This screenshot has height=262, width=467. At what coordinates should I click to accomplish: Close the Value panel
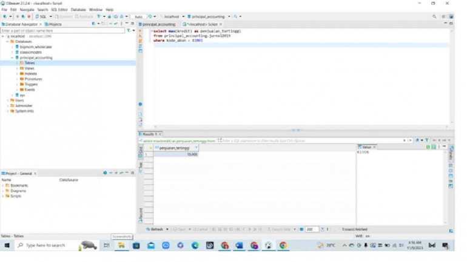pos(374,147)
